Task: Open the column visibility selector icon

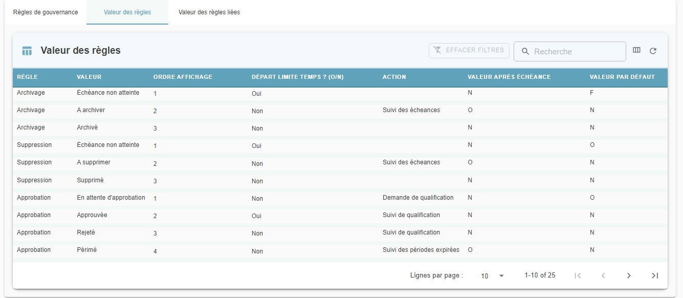Action: [x=636, y=50]
